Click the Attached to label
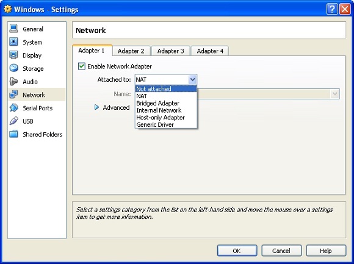 (114, 80)
